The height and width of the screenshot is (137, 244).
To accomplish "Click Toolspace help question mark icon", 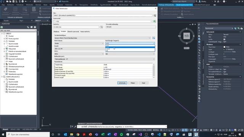I will [x=35, y=27].
